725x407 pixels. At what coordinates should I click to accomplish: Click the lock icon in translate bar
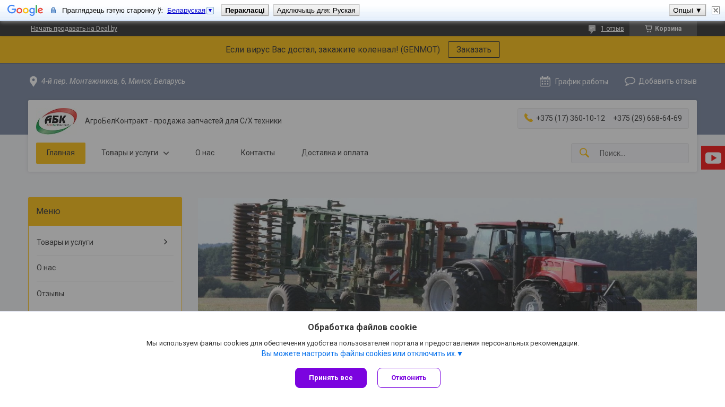53,10
